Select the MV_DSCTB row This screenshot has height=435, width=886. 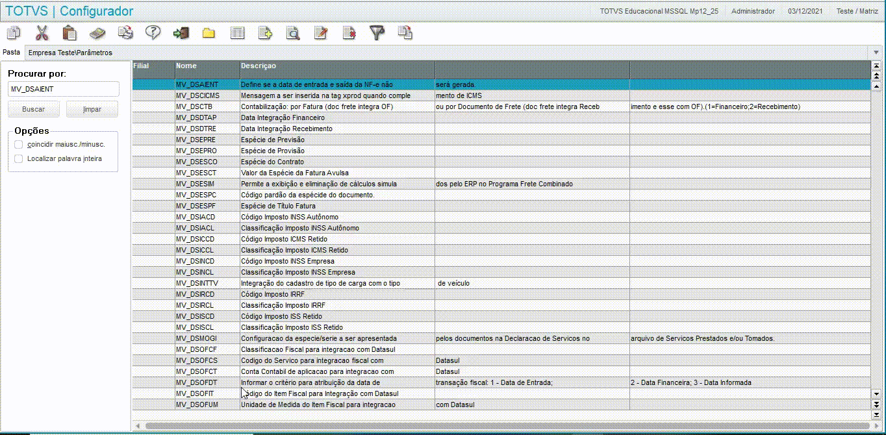tap(501, 106)
